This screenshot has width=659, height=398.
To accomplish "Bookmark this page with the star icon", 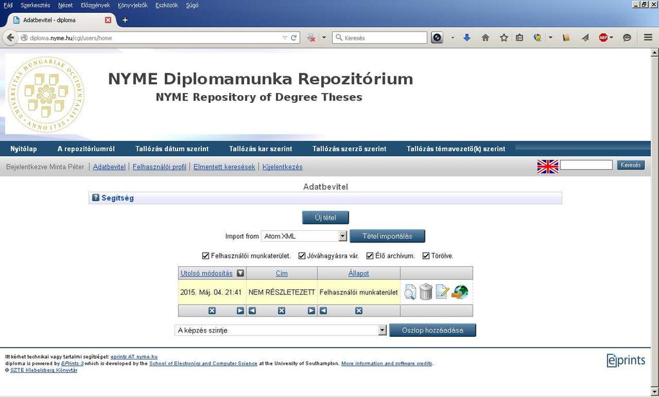I will (503, 38).
